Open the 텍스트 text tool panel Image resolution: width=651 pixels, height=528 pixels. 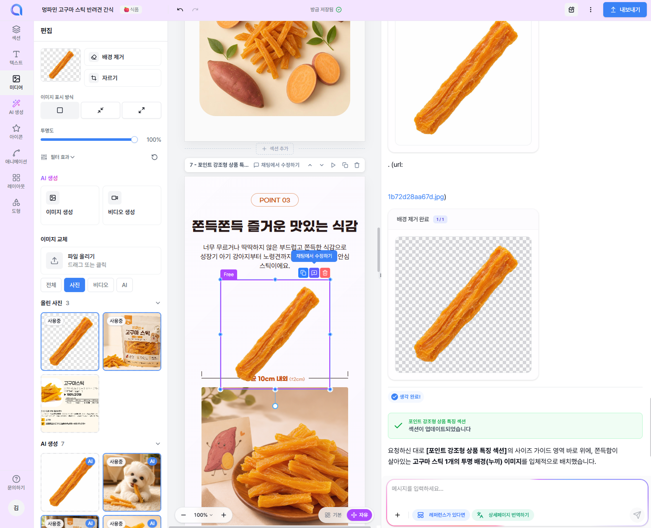(x=16, y=57)
